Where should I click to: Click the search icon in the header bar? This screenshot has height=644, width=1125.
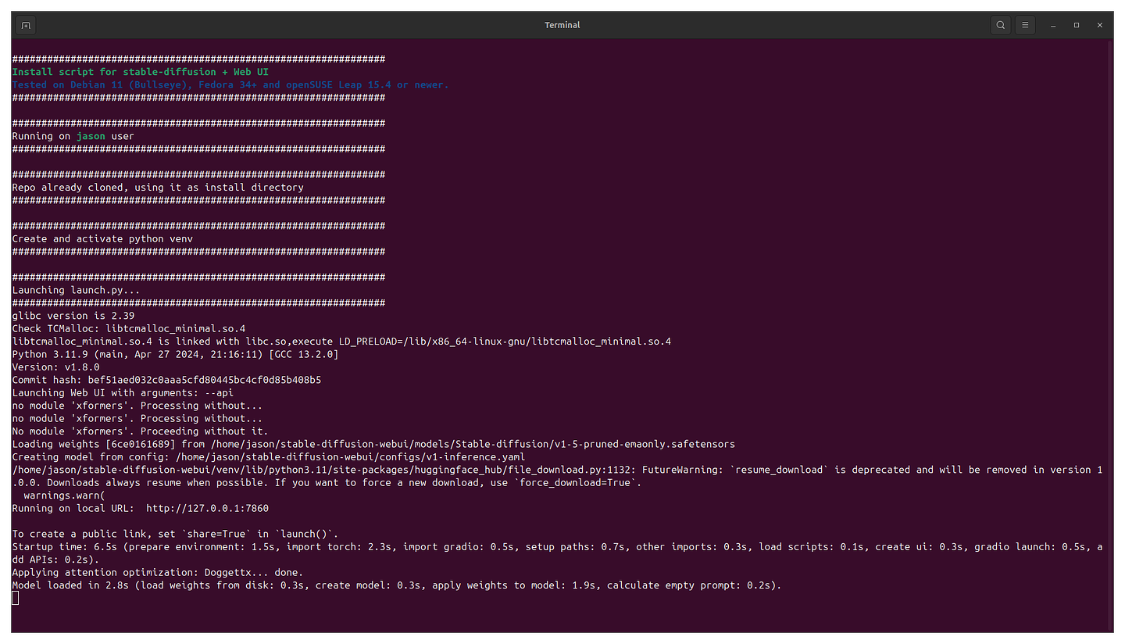coord(1001,24)
